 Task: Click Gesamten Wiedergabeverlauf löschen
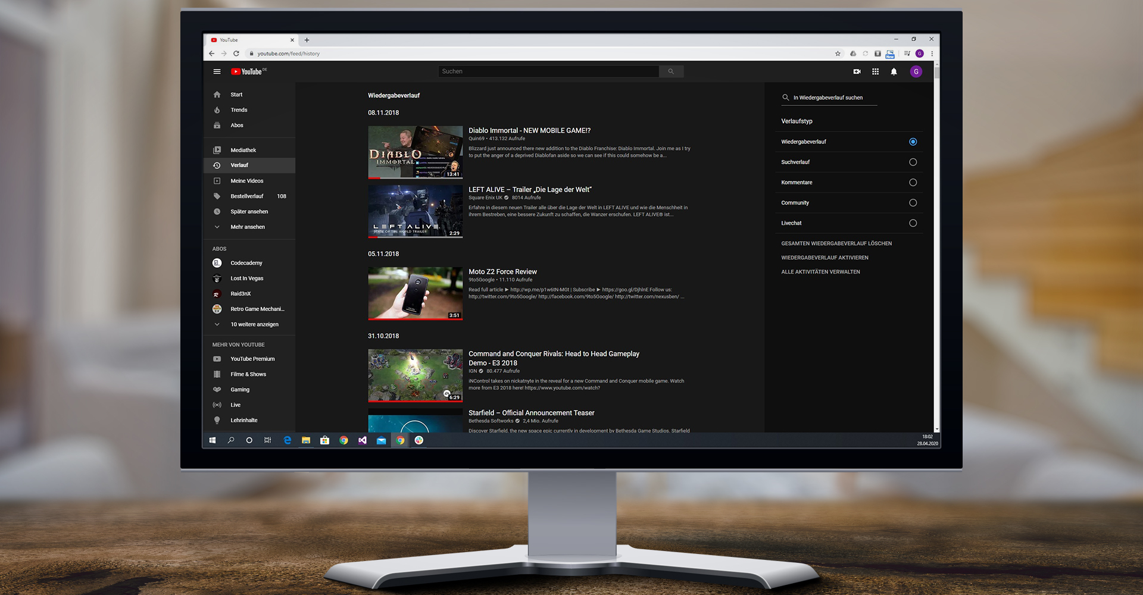836,243
